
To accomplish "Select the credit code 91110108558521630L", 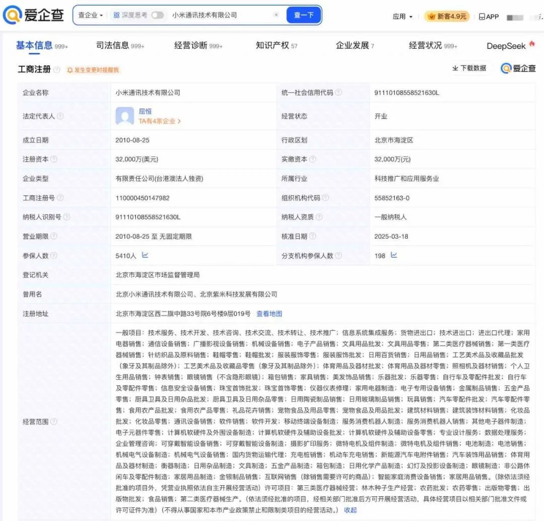I will tap(406, 93).
